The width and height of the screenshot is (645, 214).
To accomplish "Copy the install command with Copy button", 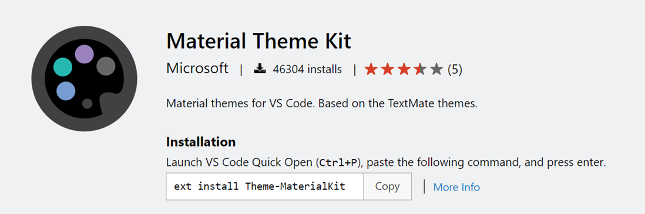I will tap(388, 186).
